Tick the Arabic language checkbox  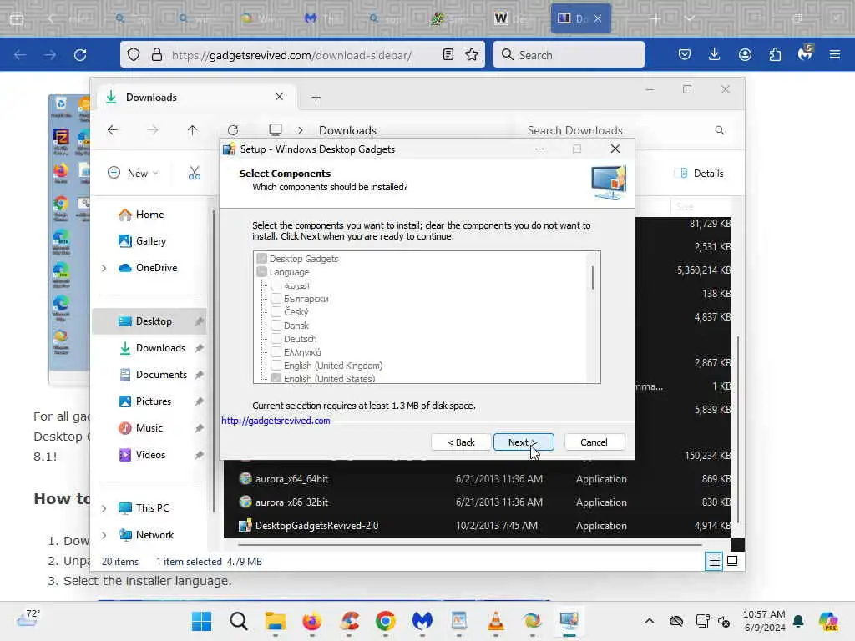[276, 285]
